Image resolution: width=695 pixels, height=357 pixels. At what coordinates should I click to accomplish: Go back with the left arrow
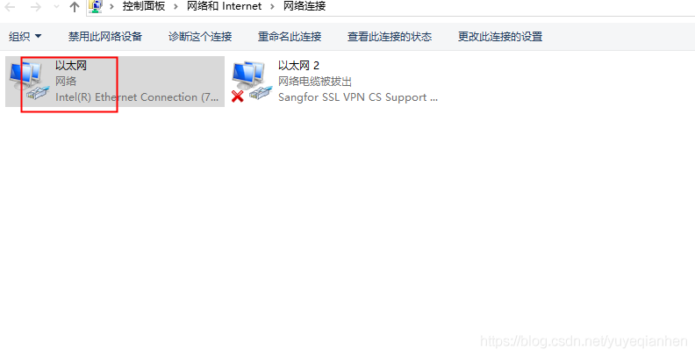(x=10, y=7)
